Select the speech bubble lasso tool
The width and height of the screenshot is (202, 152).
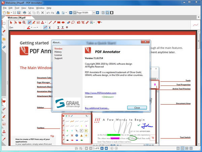pyautogui.click(x=73, y=23)
